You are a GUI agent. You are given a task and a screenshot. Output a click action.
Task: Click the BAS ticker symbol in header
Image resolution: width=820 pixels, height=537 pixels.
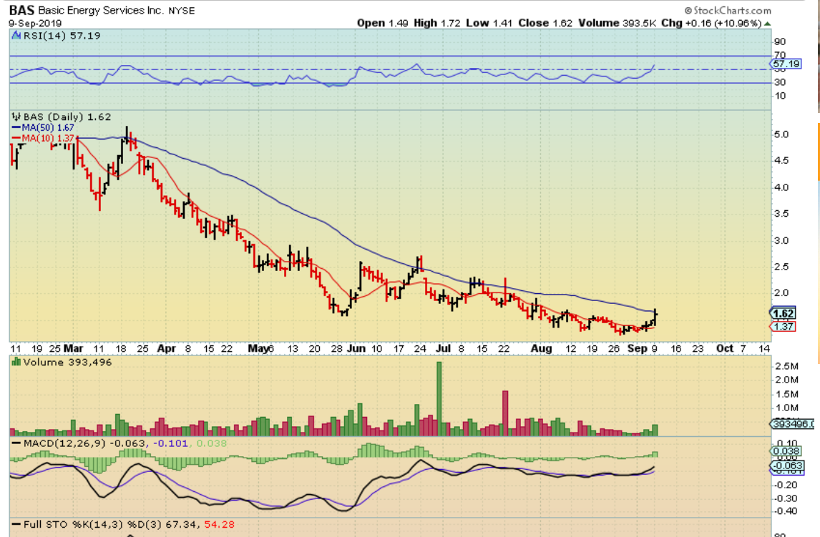[x=22, y=10]
